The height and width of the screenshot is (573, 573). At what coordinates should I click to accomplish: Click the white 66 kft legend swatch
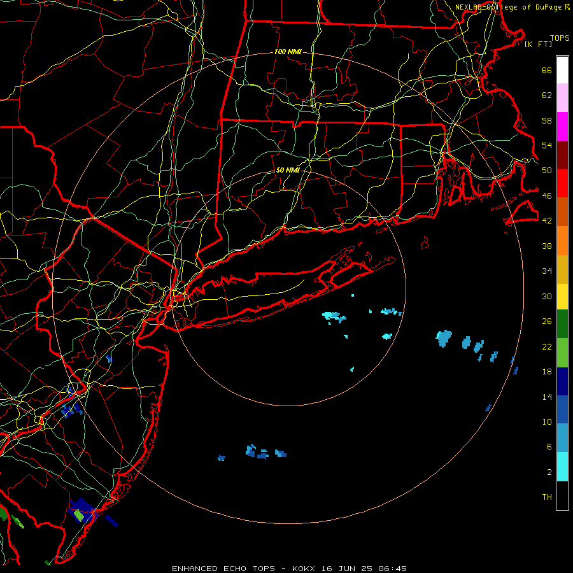(x=562, y=70)
